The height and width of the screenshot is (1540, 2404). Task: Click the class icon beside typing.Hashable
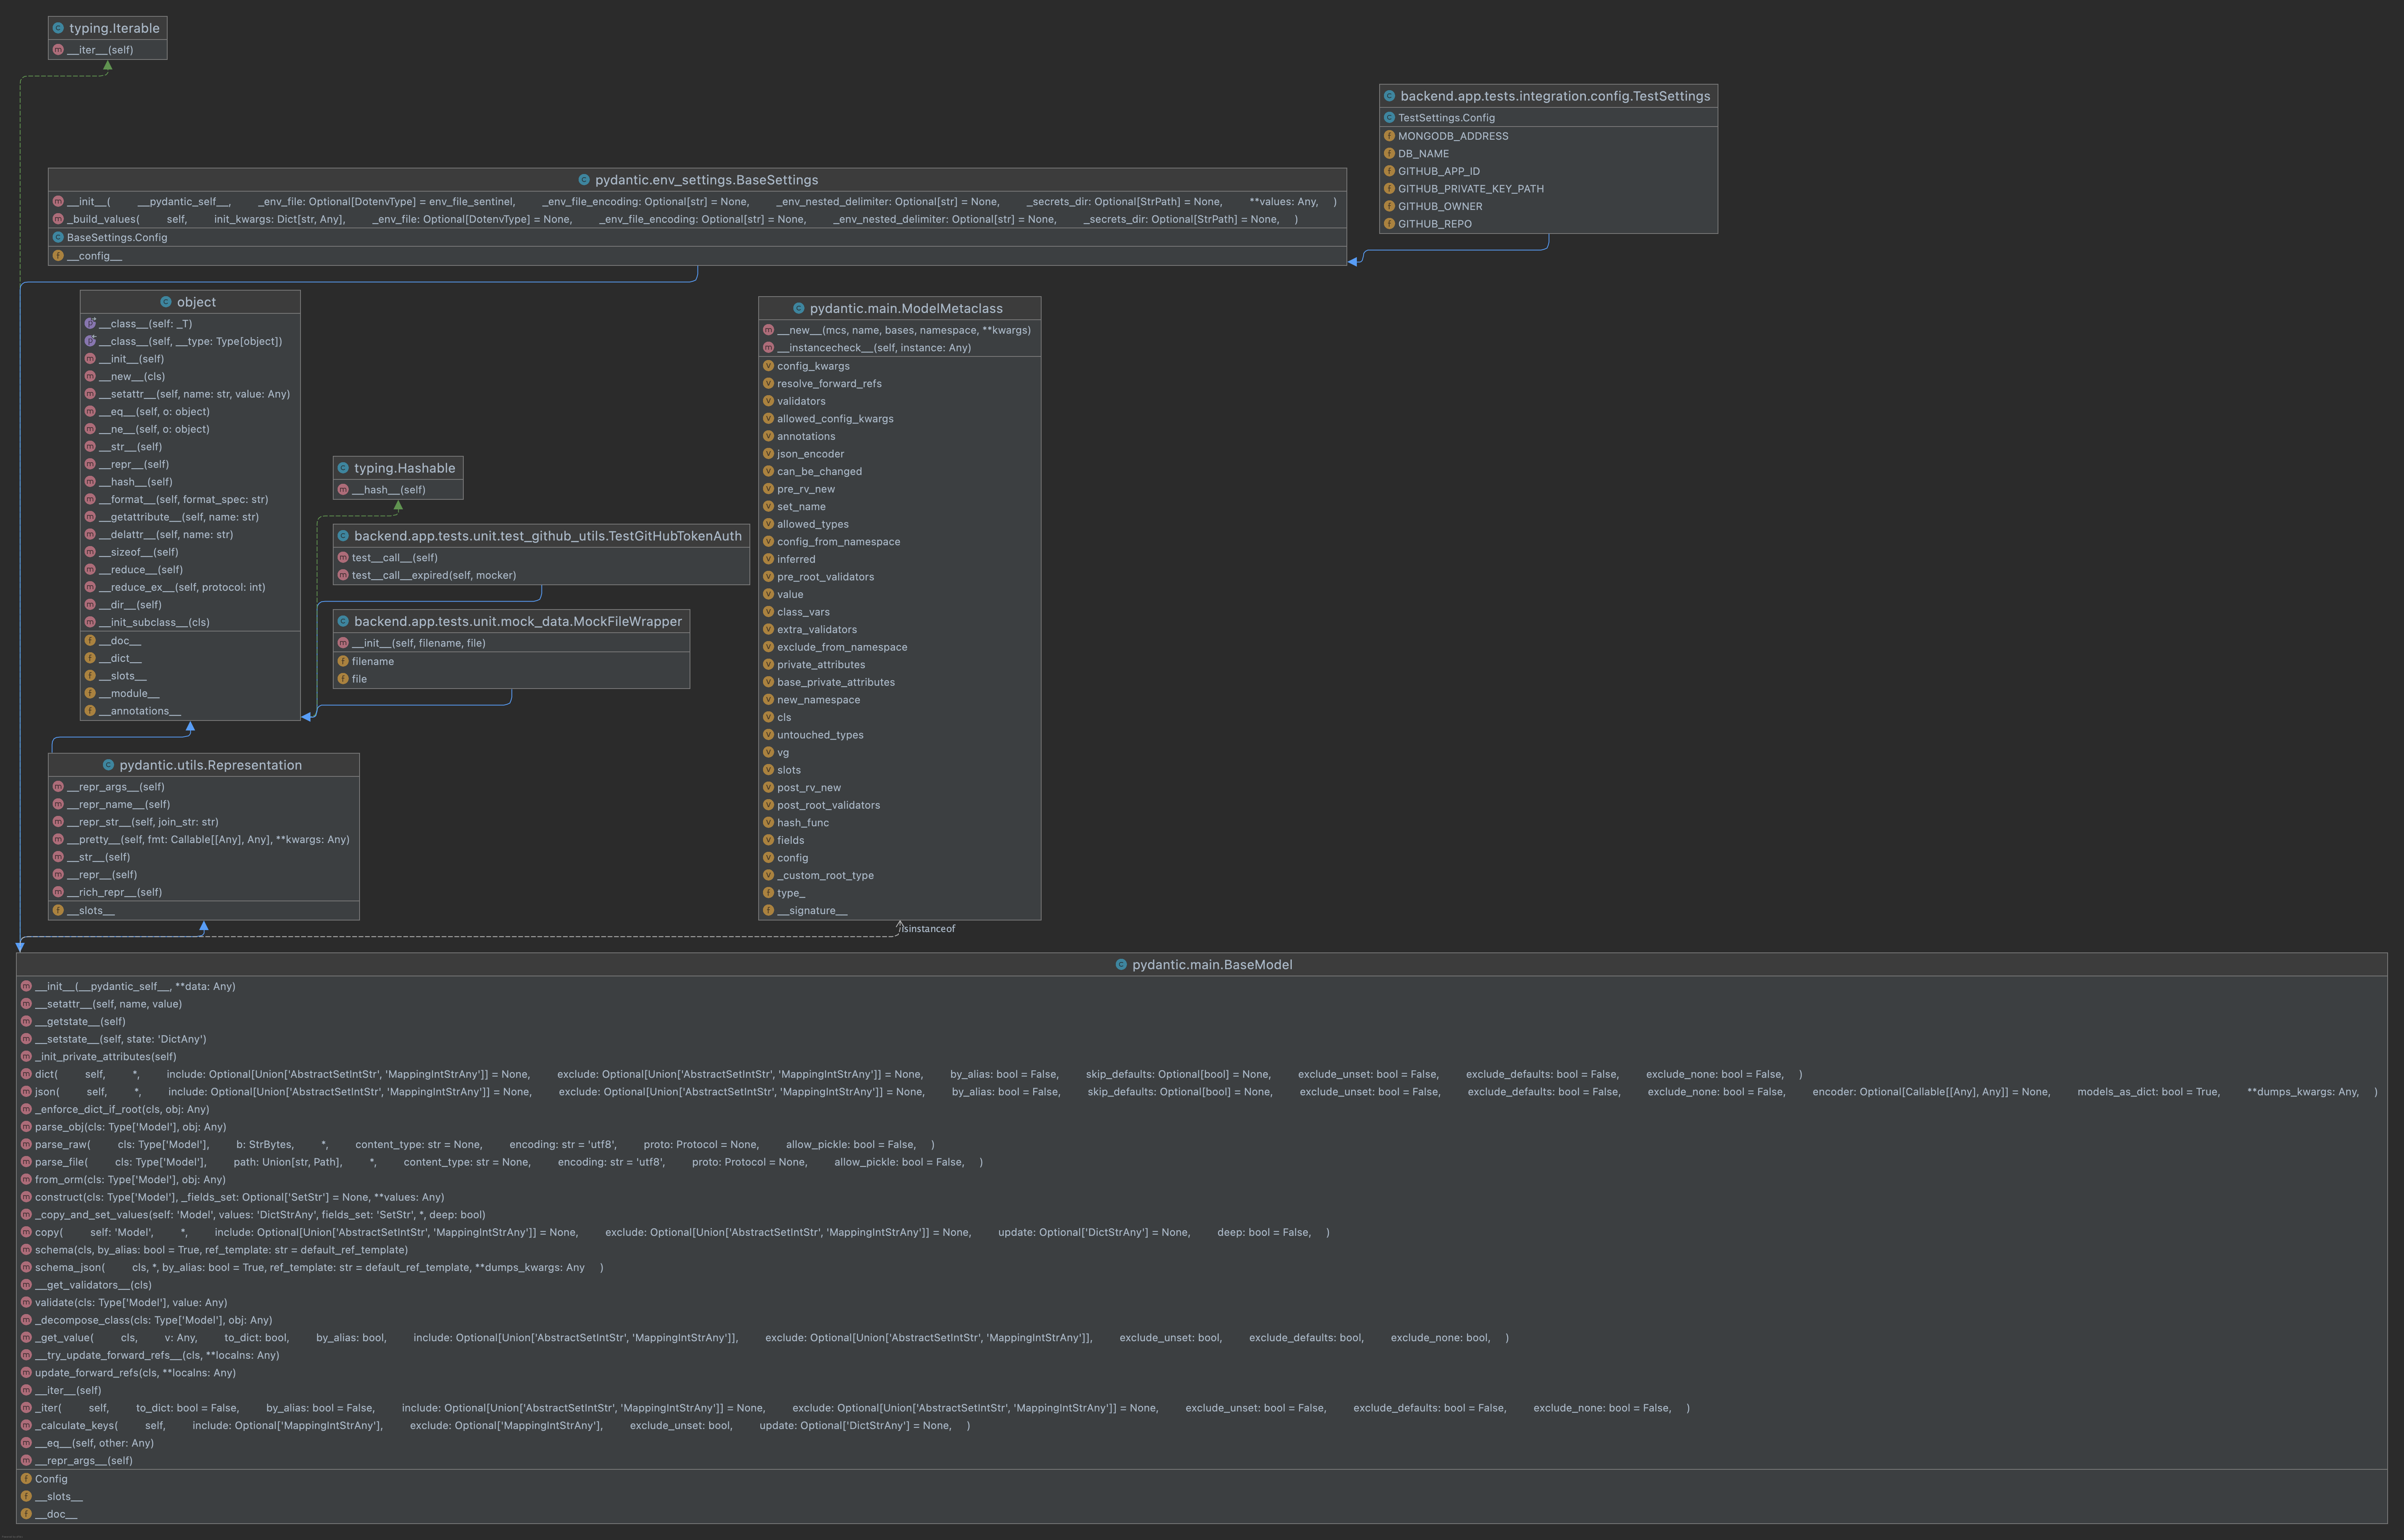(343, 468)
